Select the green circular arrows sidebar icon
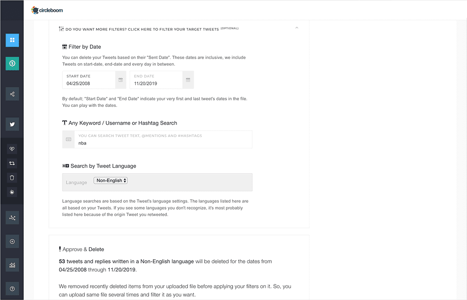Image resolution: width=467 pixels, height=300 pixels. (12, 63)
